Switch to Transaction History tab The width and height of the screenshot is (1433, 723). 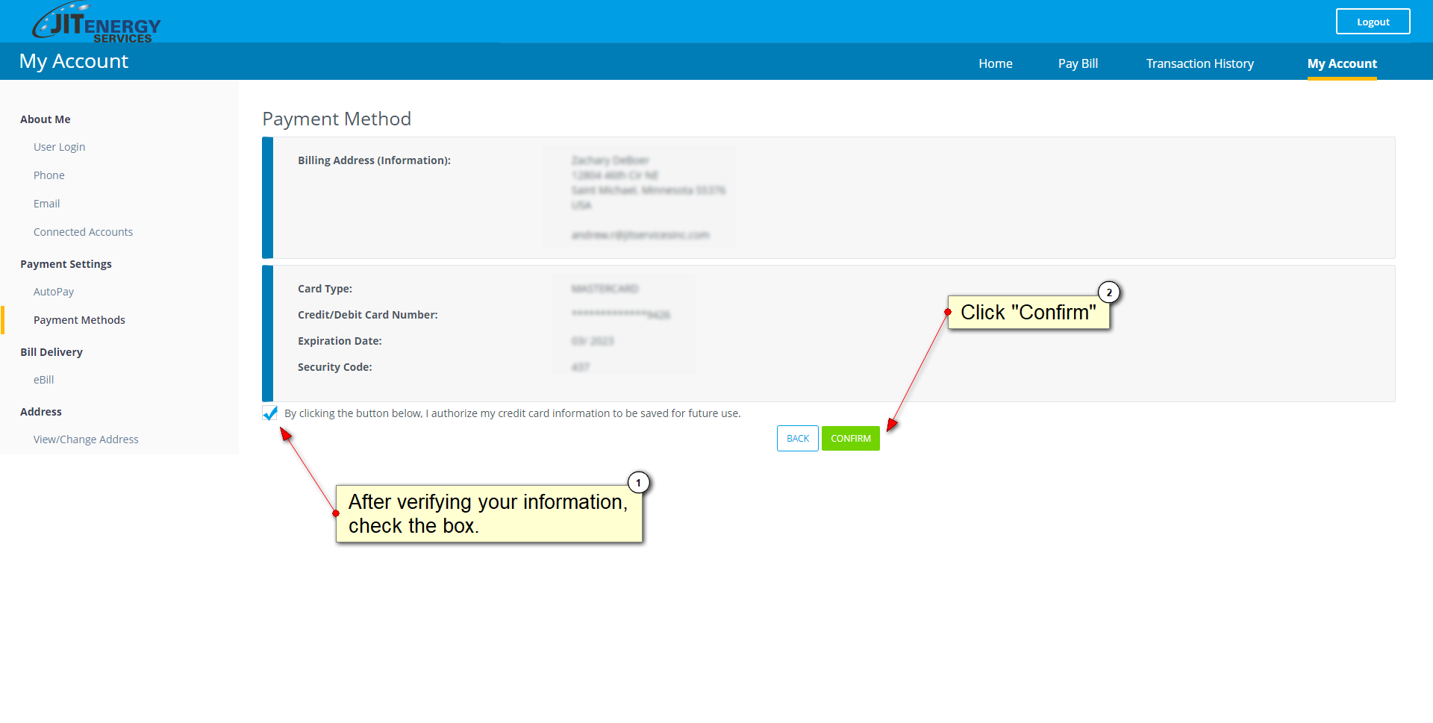tap(1199, 64)
